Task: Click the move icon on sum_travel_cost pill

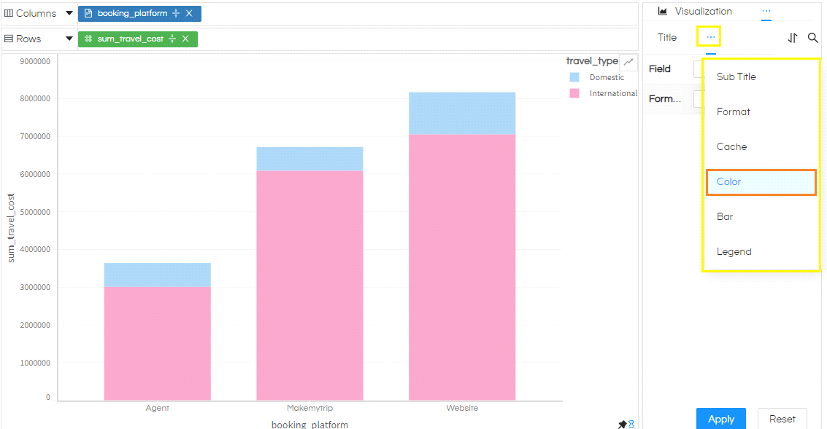Action: 172,39
